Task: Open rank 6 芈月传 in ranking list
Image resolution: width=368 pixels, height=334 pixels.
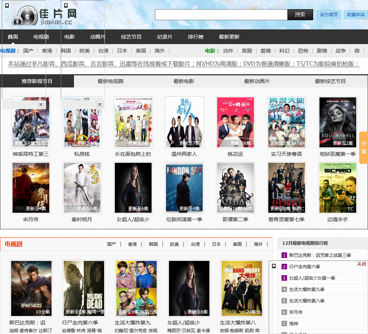Action: coord(296,312)
